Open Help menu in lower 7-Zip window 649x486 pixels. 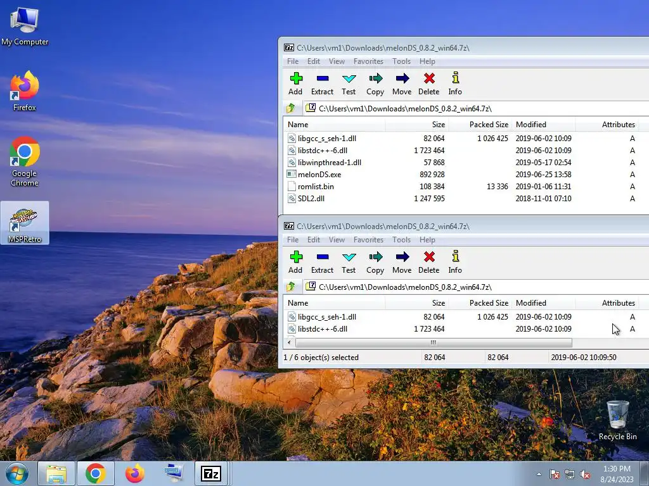click(x=427, y=240)
